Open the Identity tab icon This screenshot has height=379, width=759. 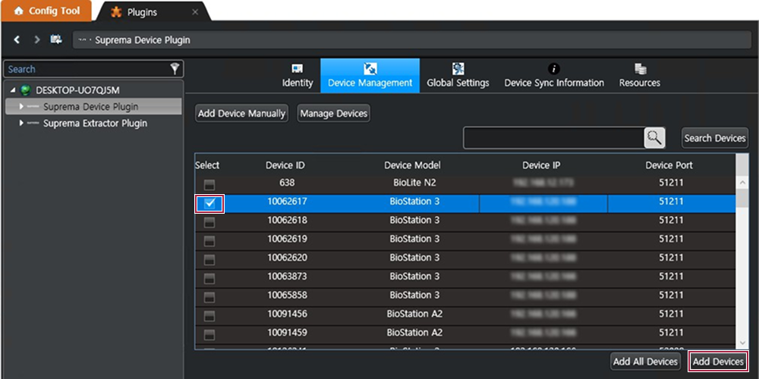pos(298,69)
